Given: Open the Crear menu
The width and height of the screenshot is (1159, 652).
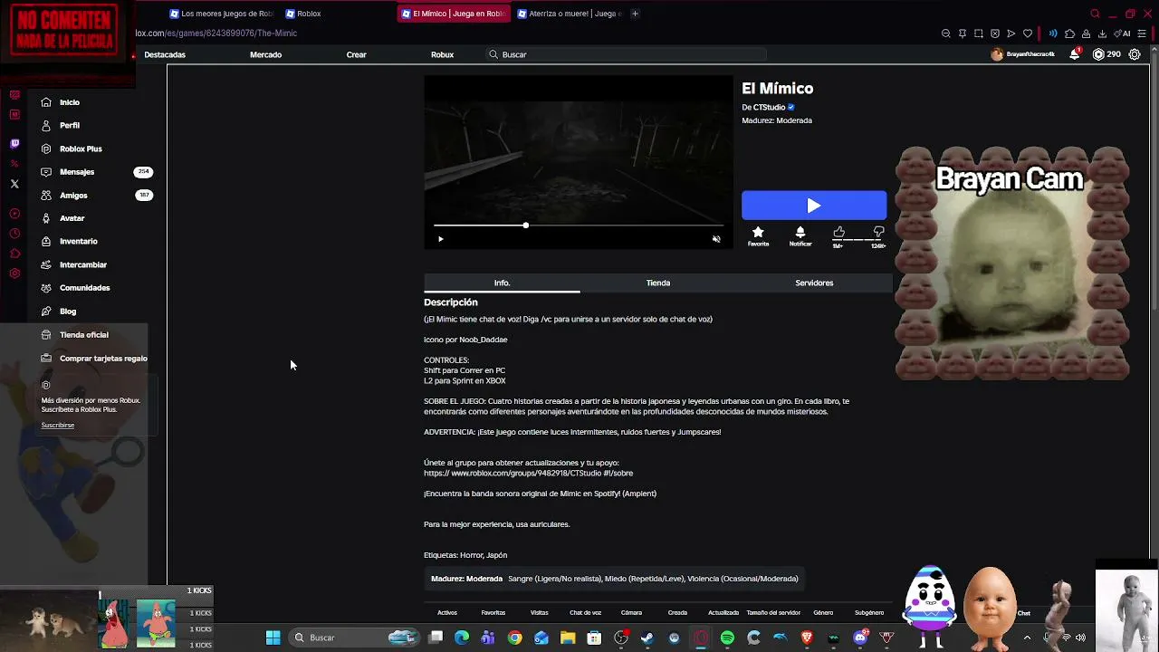Looking at the screenshot, I should [356, 54].
